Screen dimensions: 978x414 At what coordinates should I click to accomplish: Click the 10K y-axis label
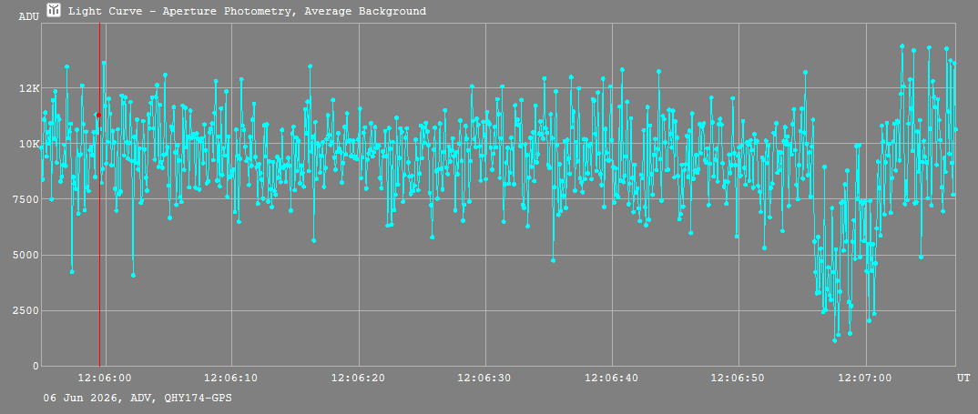29,144
